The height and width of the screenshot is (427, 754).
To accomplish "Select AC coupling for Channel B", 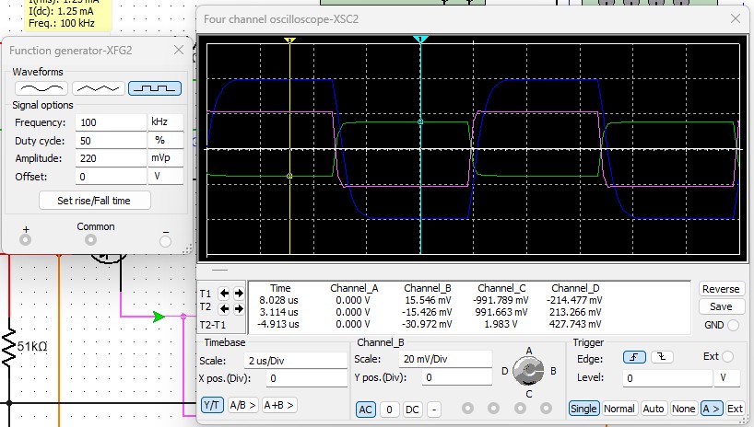I will pyautogui.click(x=365, y=410).
